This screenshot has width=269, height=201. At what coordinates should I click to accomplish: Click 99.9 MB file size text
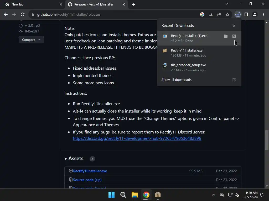coord(196,171)
